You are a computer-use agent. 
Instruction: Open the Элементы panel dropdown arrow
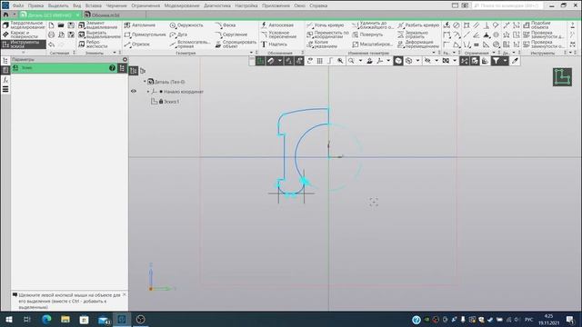(115, 53)
